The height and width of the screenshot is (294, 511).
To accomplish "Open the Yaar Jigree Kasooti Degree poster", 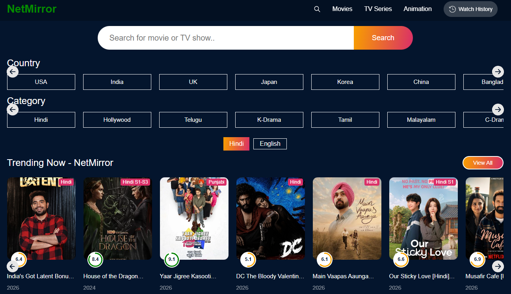I will pos(194,218).
